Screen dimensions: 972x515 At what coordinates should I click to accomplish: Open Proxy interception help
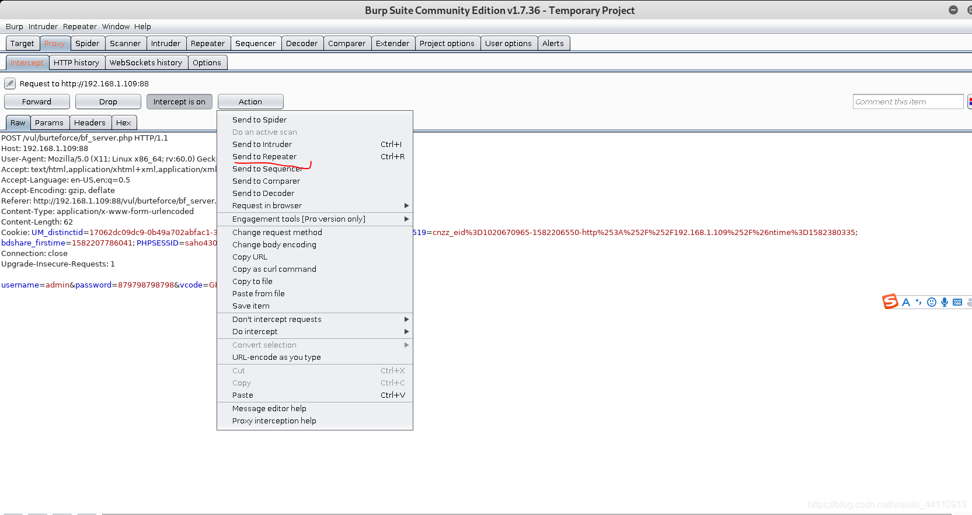pyautogui.click(x=315, y=421)
